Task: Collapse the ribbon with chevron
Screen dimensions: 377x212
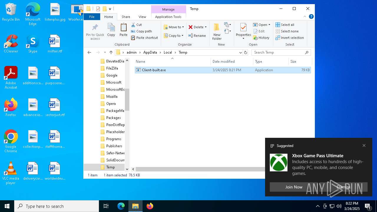Action: click(305, 16)
